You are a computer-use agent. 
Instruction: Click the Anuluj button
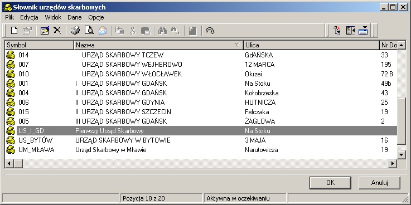pyautogui.click(x=379, y=183)
